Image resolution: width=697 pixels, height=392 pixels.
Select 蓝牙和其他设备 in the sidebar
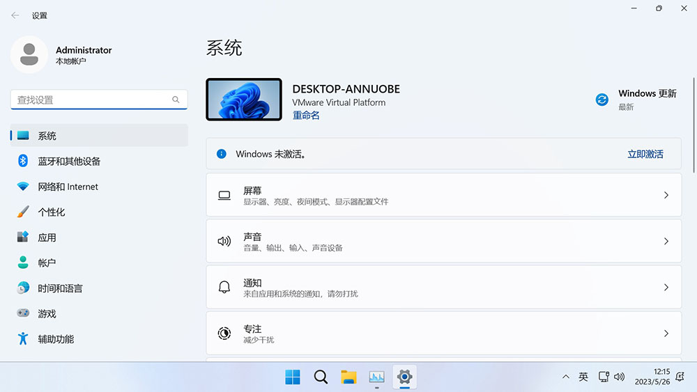tap(99, 161)
